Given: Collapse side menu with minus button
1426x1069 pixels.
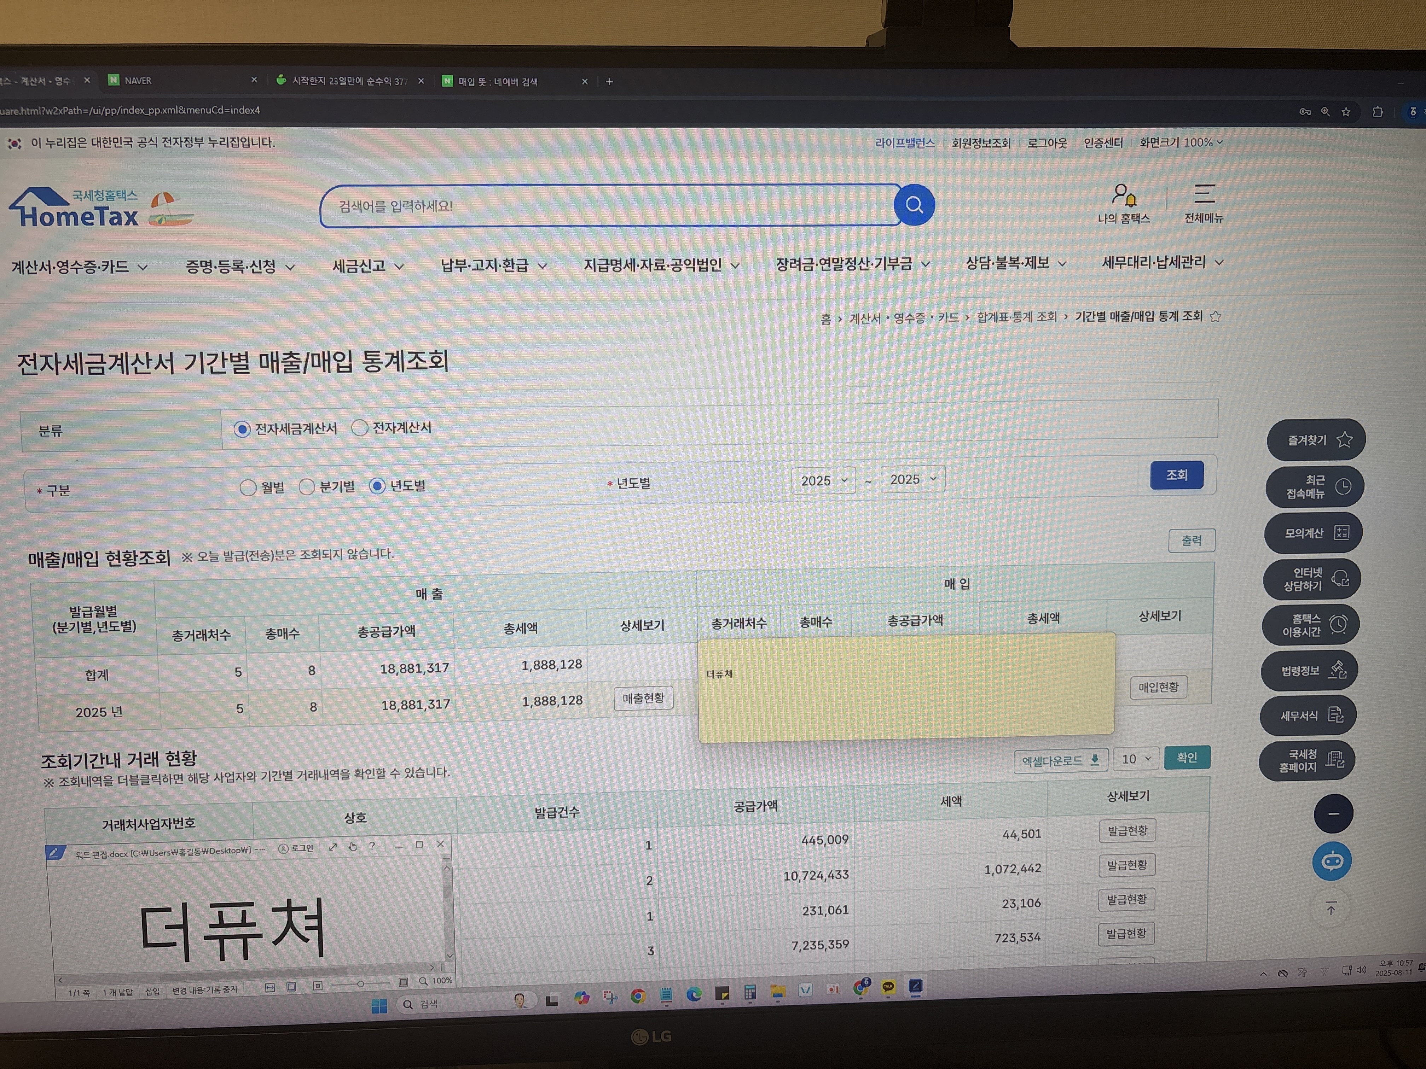Looking at the screenshot, I should pos(1333,814).
